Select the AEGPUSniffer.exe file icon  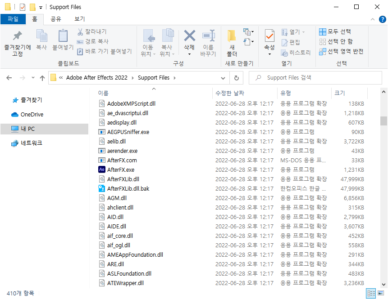point(102,132)
